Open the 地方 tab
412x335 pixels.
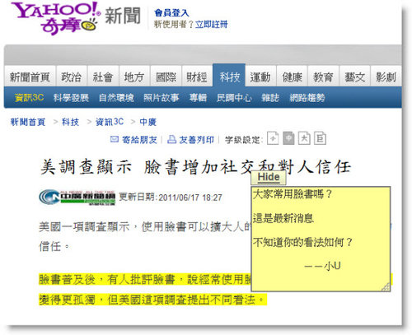coord(134,77)
